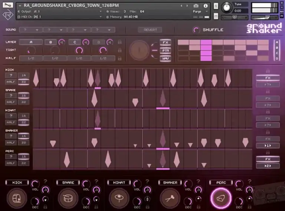Image resolution: width=285 pixels, height=211 pixels.
Task: Click the question mark above Kick pan knob
Action: pos(45,181)
